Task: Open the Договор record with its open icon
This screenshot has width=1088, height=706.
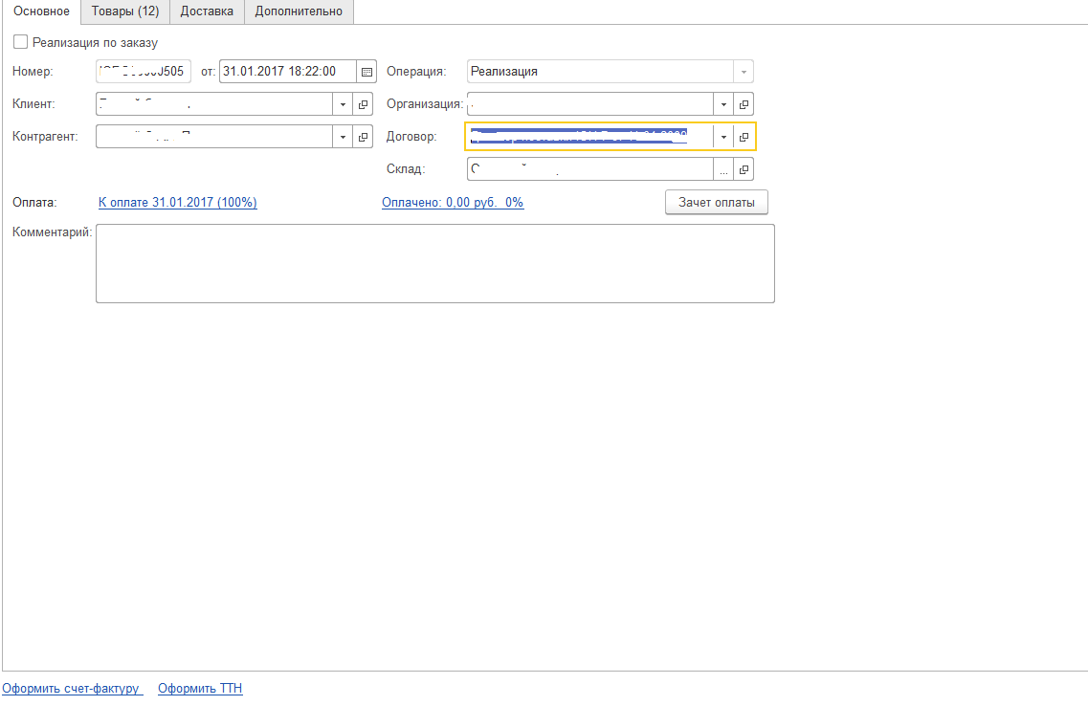Action: [744, 137]
